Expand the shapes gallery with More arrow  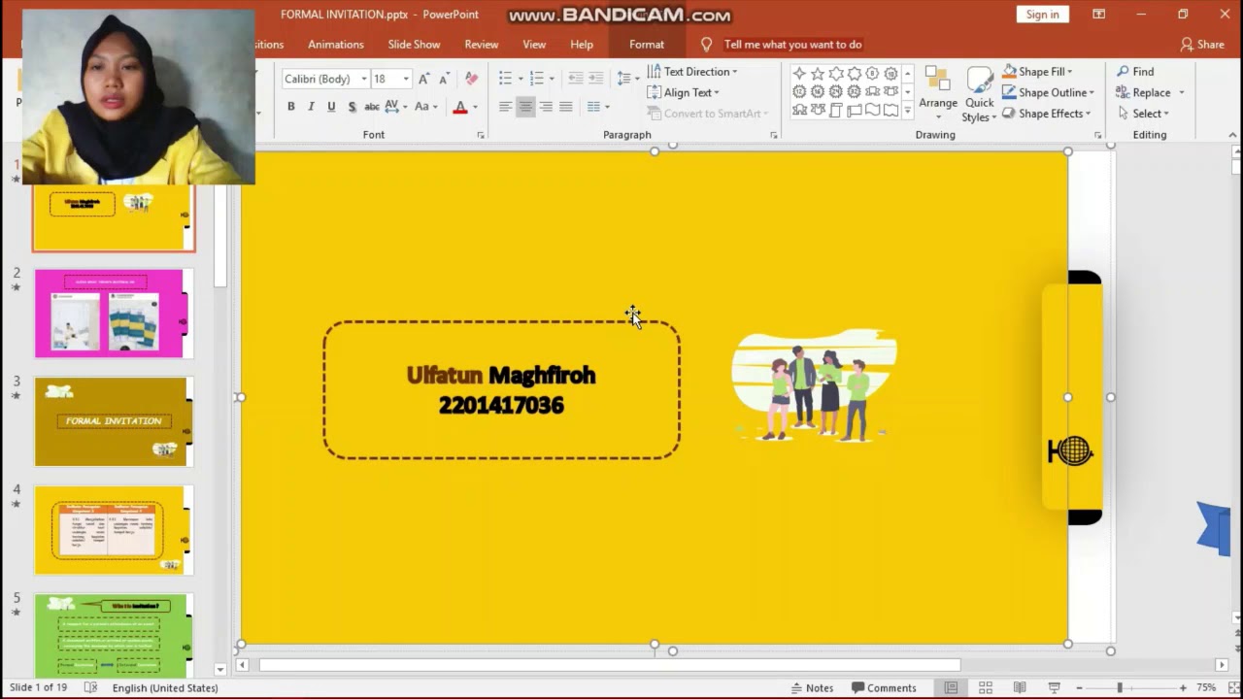coord(908,112)
